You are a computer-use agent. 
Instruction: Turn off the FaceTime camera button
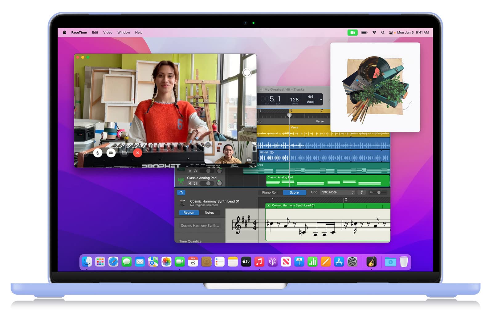(x=111, y=153)
